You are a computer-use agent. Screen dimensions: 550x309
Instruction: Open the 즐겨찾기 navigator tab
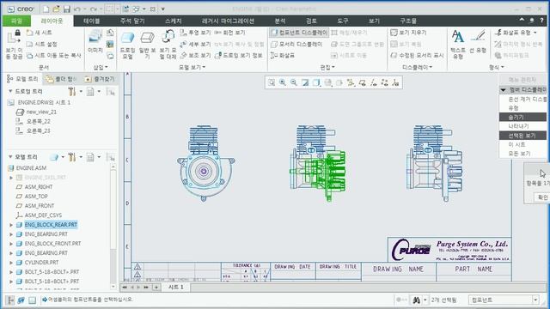101,79
